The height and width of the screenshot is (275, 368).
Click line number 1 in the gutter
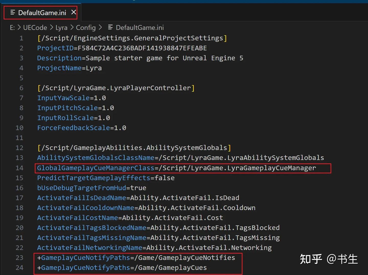point(21,38)
